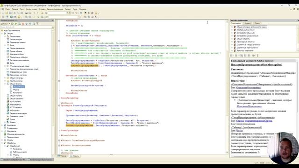Image resolution: width=299 pixels, height=168 pixels.
Task: Open the Строка type link
Action: 240,121
